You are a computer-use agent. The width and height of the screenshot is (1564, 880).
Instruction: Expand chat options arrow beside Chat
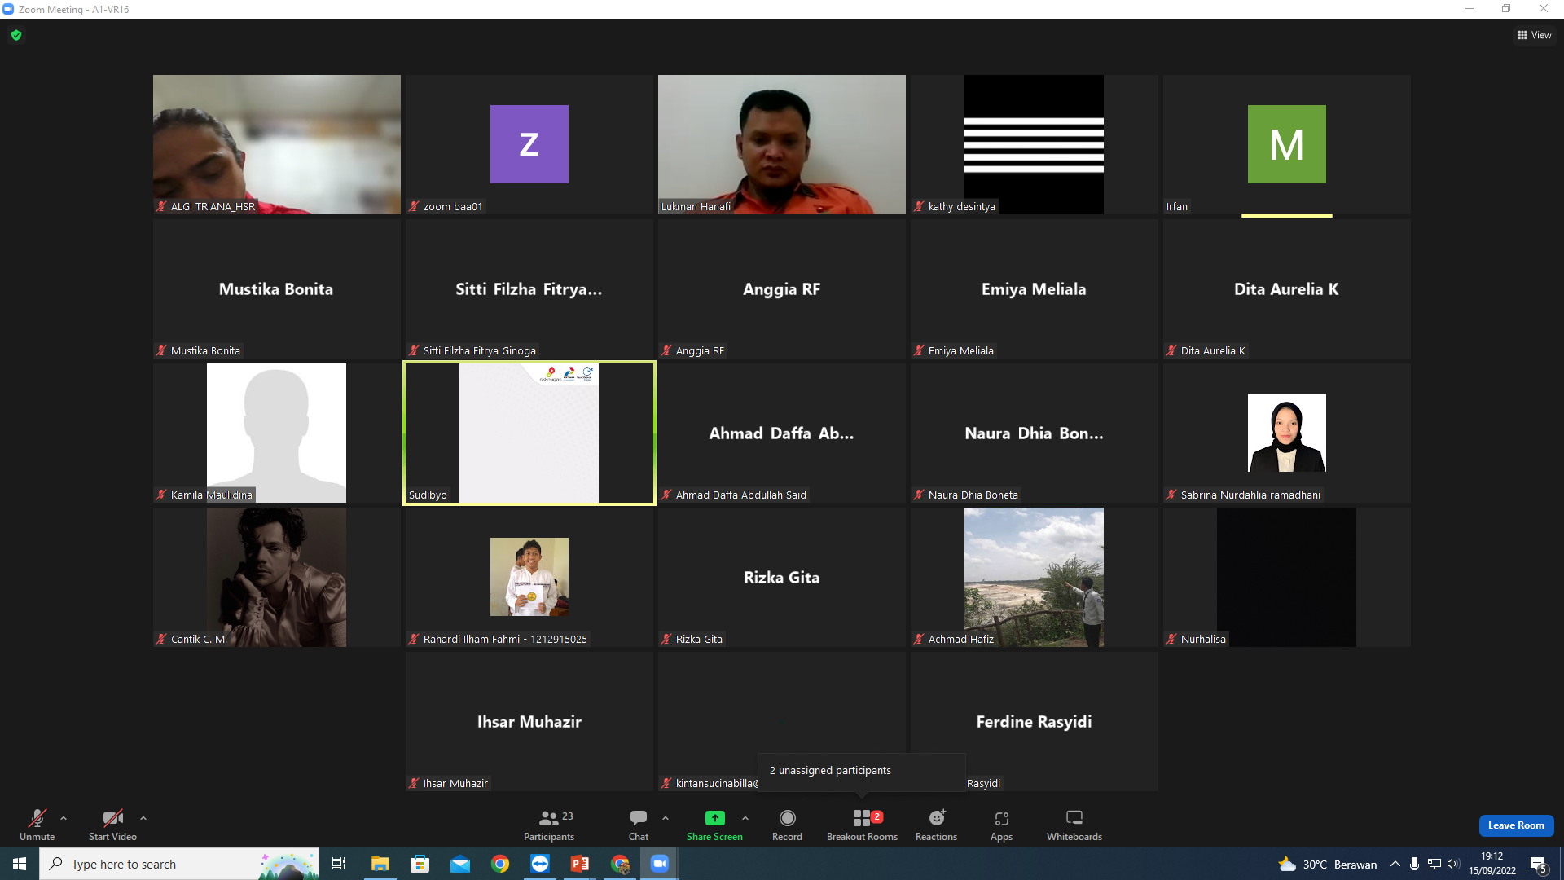666,818
